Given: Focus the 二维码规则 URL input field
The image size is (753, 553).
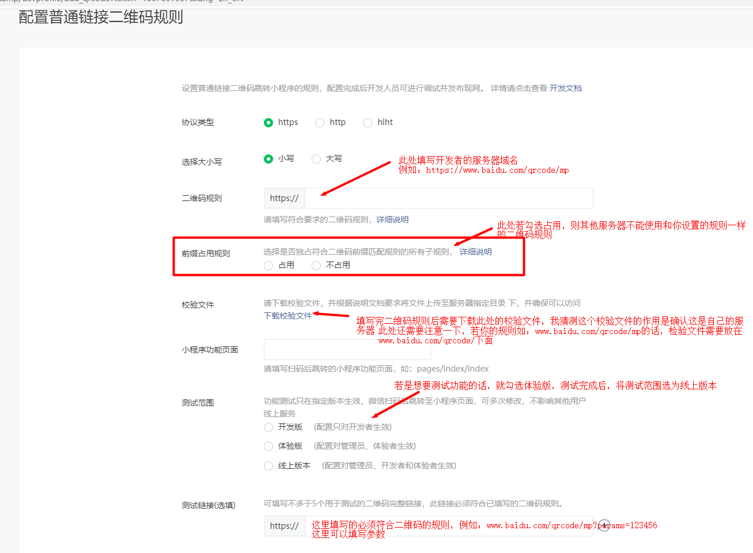Looking at the screenshot, I should click(x=449, y=198).
